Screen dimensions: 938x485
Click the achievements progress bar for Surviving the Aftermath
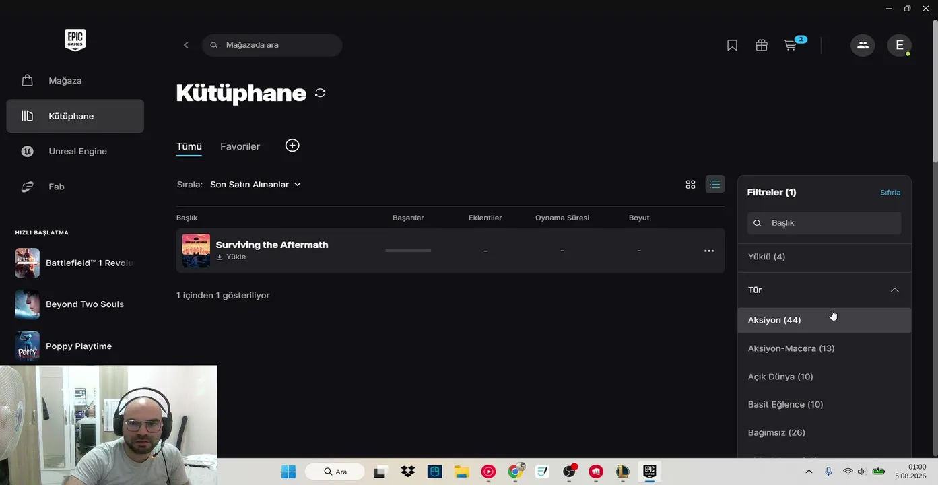pos(408,251)
